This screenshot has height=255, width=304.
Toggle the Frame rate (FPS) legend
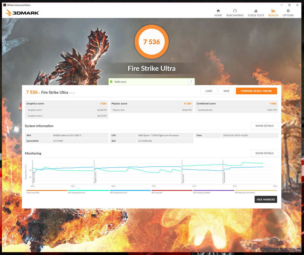tap(47, 192)
